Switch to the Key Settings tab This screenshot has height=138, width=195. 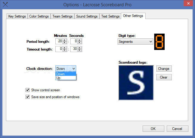[17, 16]
